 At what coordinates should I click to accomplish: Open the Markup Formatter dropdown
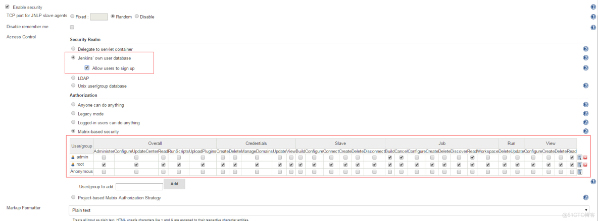(x=328, y=210)
